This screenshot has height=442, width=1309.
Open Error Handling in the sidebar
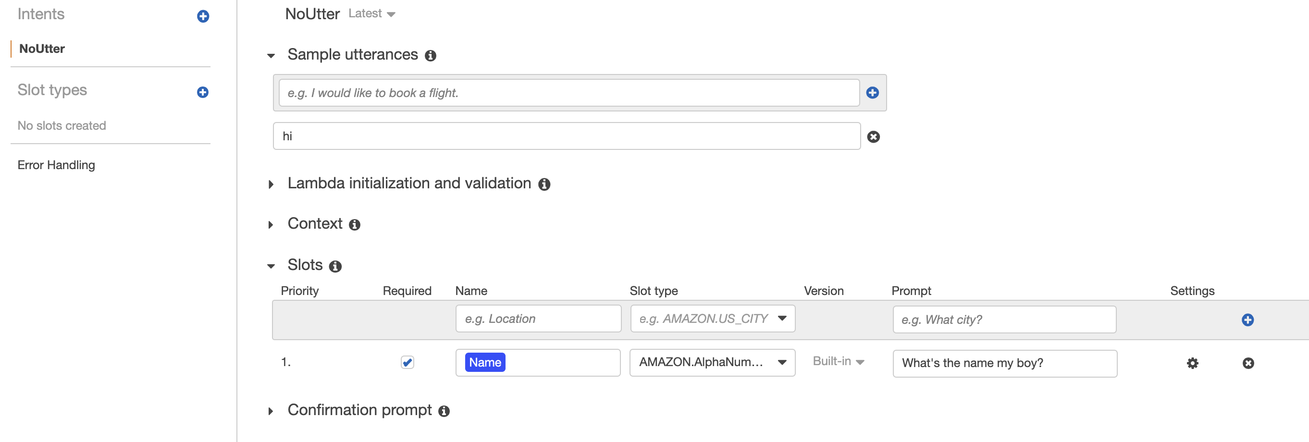click(56, 165)
